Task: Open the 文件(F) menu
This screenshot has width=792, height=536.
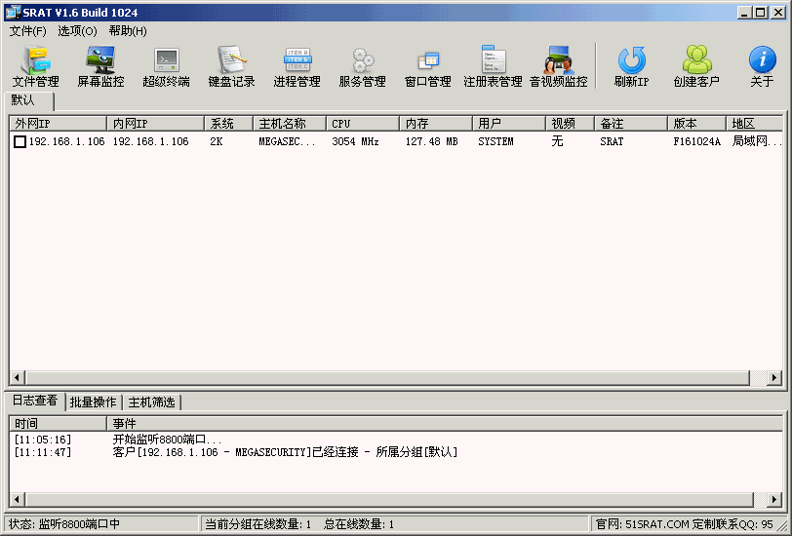Action: click(x=27, y=30)
